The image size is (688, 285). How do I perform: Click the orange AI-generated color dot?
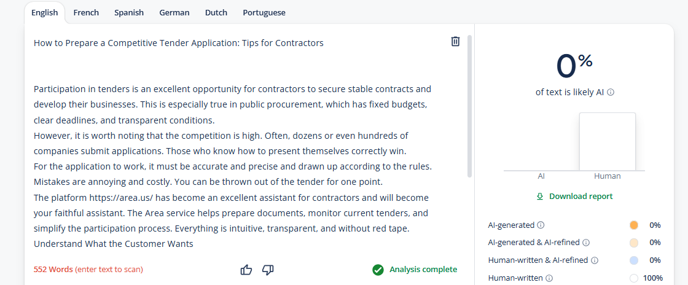point(633,225)
